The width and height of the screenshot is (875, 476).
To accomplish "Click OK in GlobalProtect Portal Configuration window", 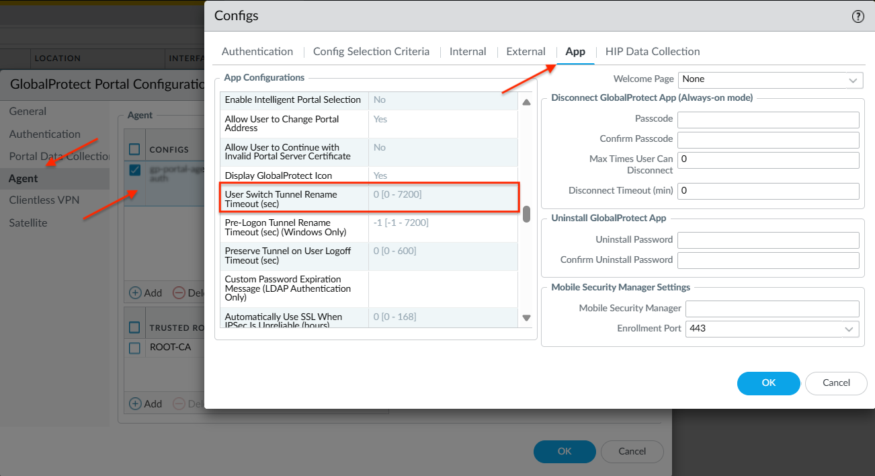I will 565,452.
